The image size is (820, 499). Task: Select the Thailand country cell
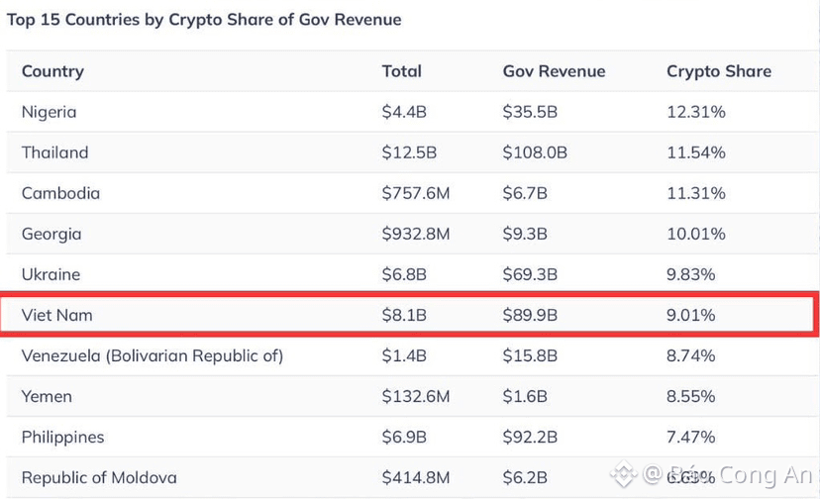point(54,152)
